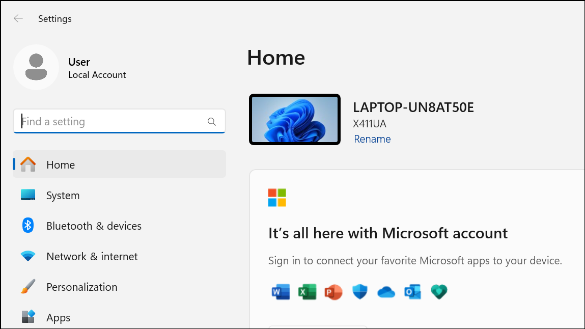Viewport: 585px width, 329px height.
Task: Click the Microsoft four-color logo
Action: [x=277, y=198]
